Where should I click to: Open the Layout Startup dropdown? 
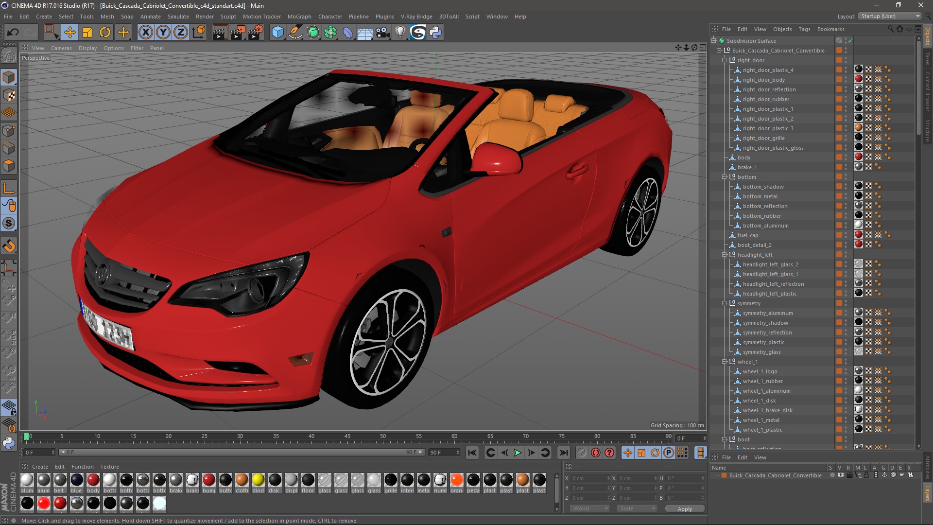890,16
